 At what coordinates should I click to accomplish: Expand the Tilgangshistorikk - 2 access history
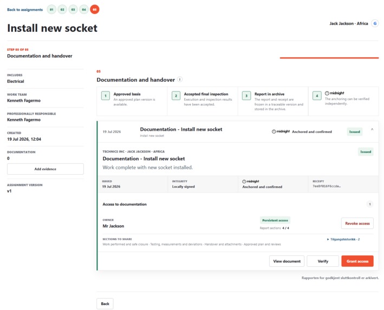[343, 239]
